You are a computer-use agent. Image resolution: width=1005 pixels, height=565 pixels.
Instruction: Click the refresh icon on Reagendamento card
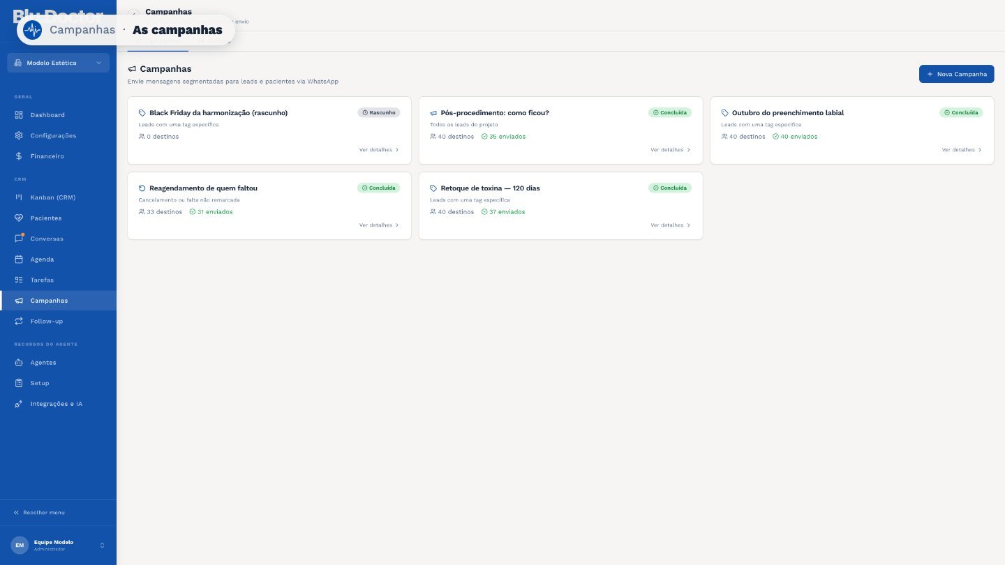(142, 188)
